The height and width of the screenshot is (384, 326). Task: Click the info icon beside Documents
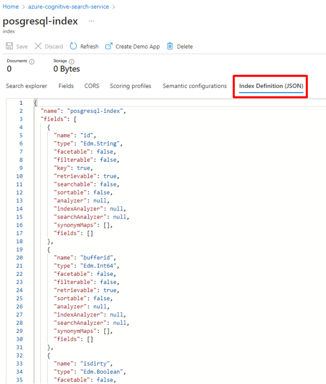pos(32,61)
